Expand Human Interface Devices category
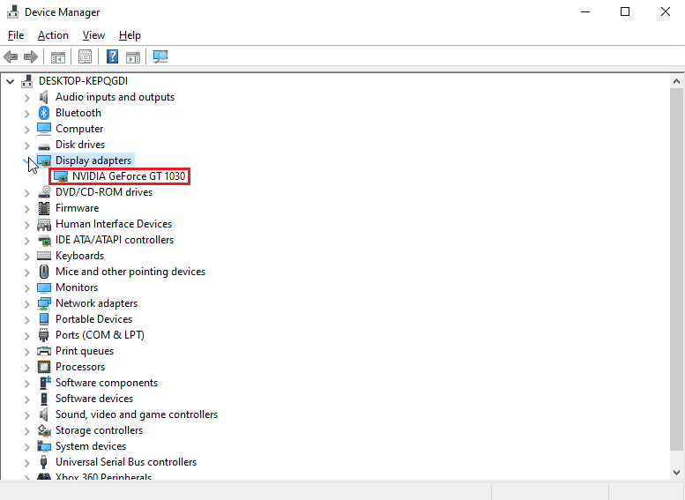Screen dimensions: 685x500 tap(26, 225)
